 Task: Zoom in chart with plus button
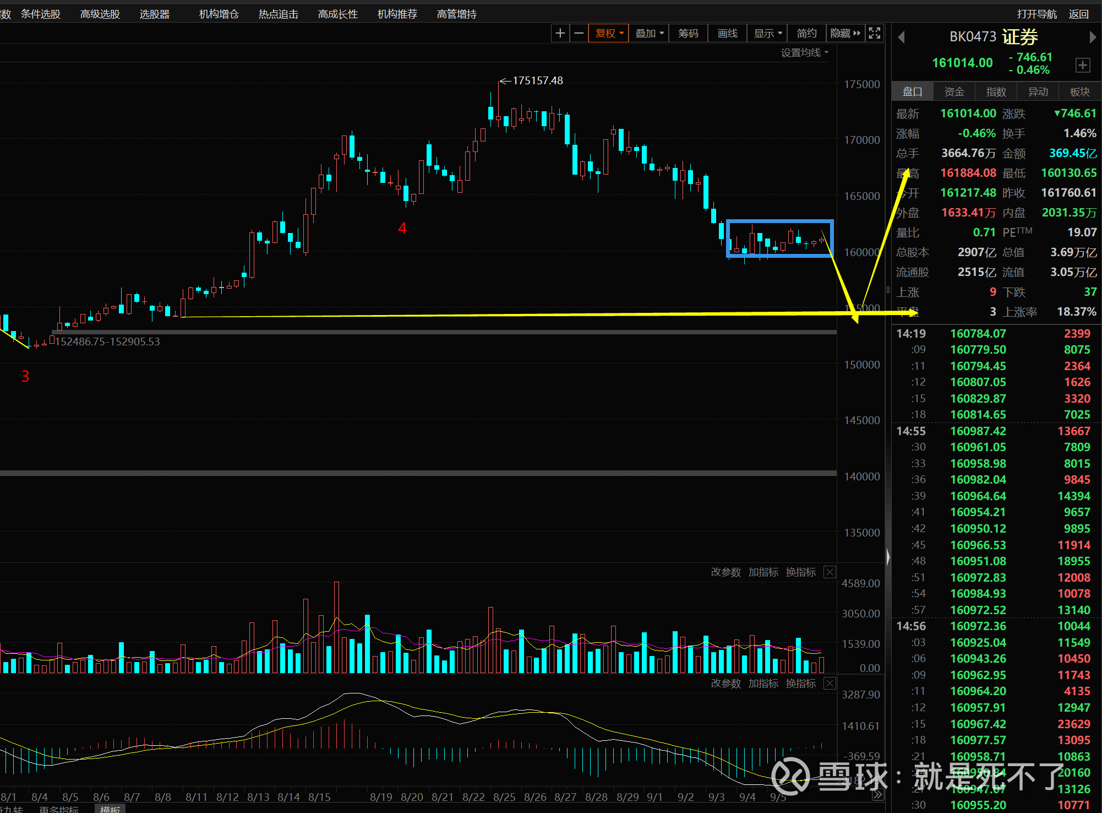[x=560, y=34]
